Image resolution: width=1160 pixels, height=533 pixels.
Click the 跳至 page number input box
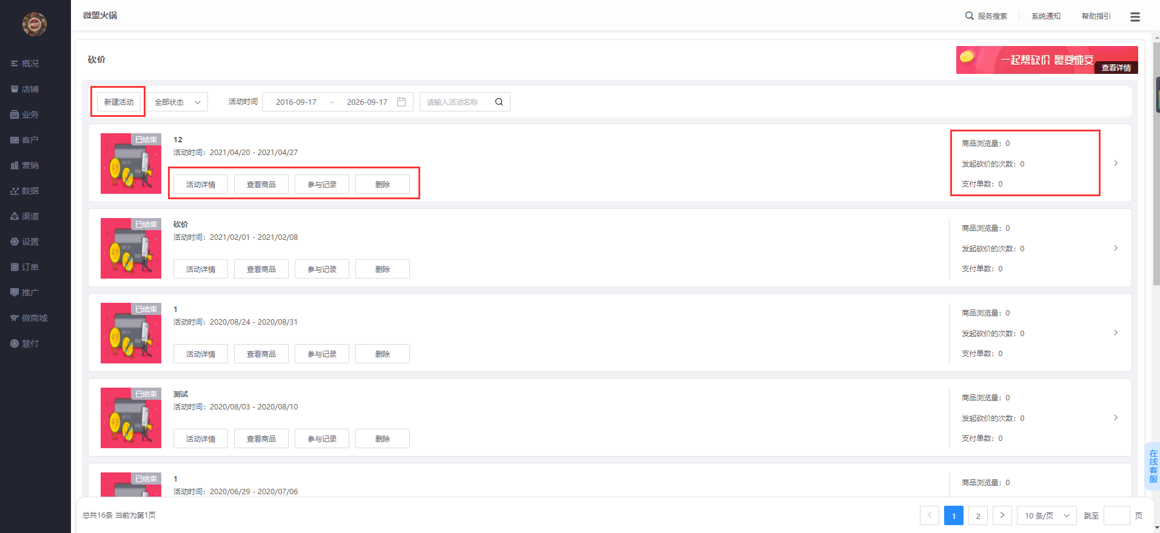coord(1116,515)
